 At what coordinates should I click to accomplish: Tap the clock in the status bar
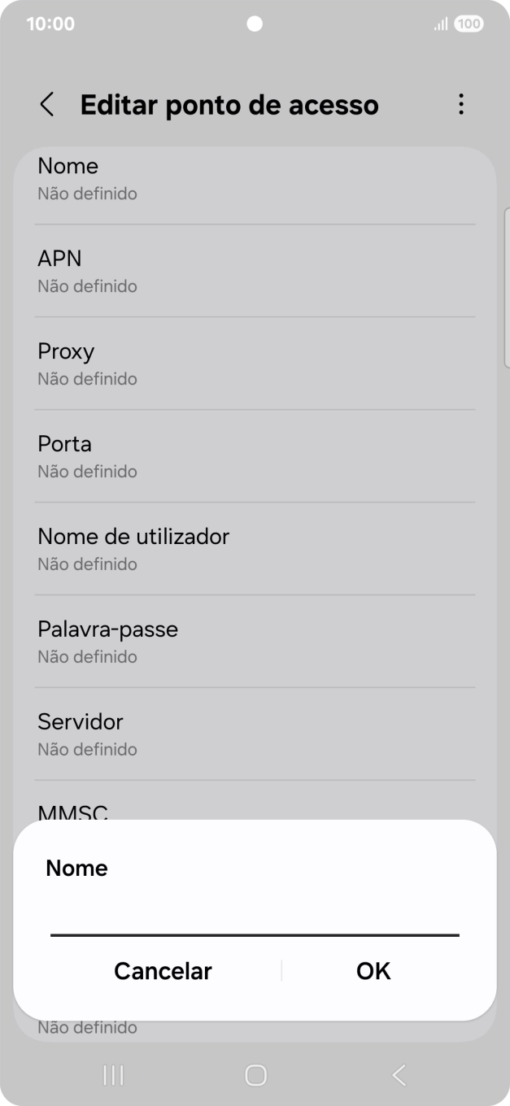point(52,24)
